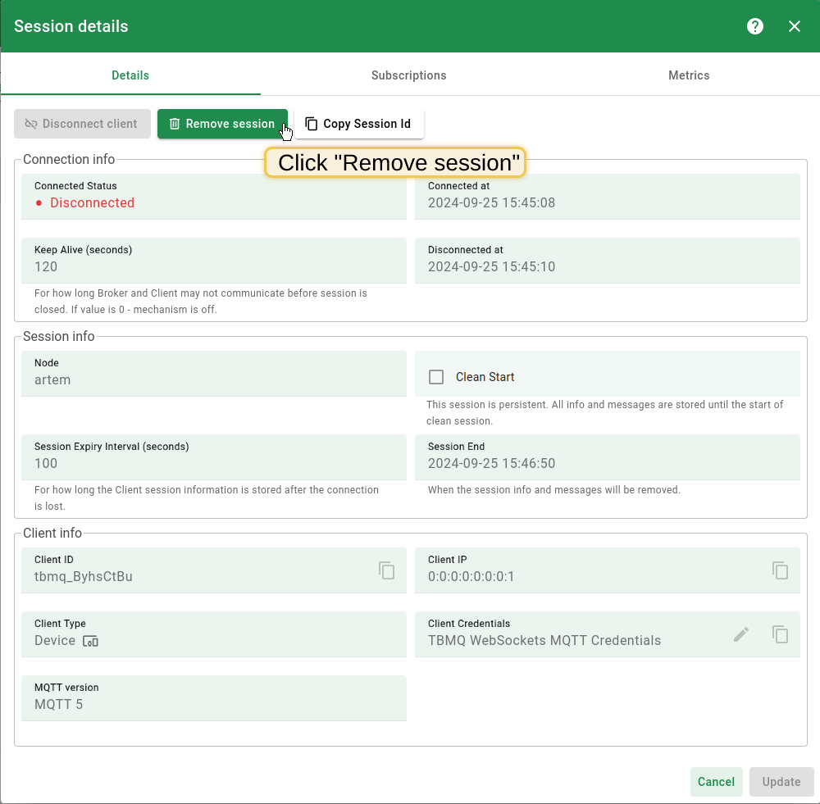Close the Session details dialog

(795, 26)
